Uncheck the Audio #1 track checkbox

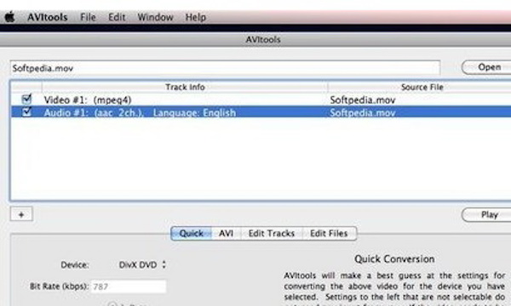pyautogui.click(x=26, y=112)
